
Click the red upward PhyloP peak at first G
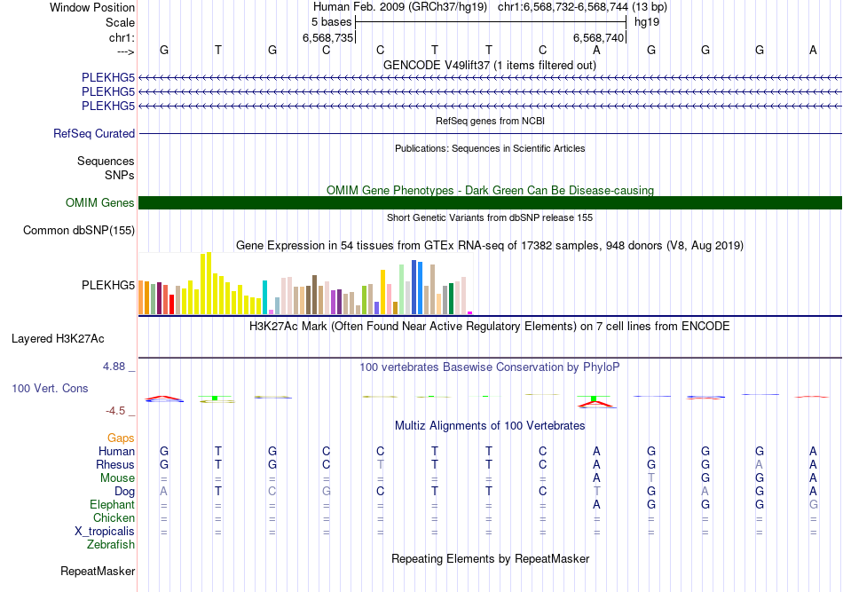click(163, 398)
